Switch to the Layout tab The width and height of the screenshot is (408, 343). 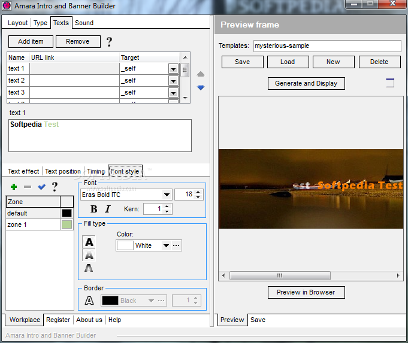tap(17, 23)
